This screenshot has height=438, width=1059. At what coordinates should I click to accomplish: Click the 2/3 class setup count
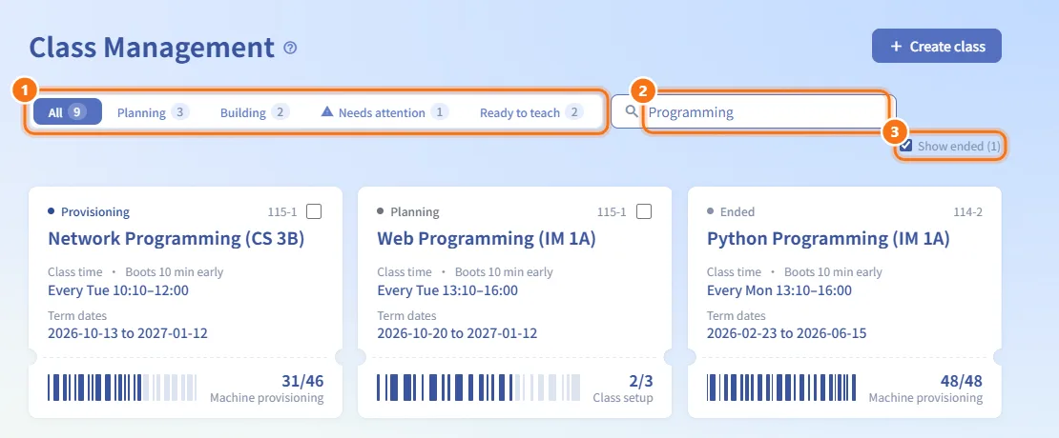click(639, 381)
